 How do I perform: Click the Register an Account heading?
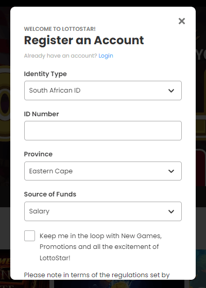84,40
